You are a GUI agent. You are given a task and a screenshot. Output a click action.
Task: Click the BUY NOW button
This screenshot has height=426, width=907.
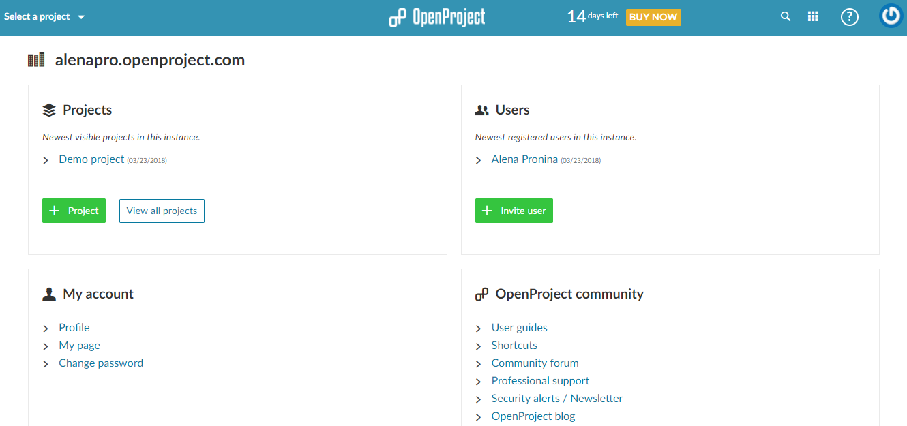[653, 17]
